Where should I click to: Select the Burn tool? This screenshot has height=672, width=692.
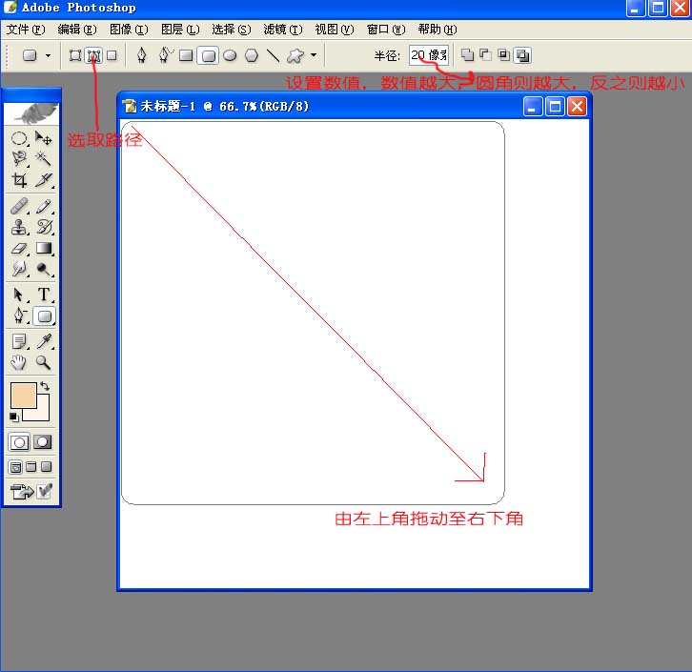[43, 269]
